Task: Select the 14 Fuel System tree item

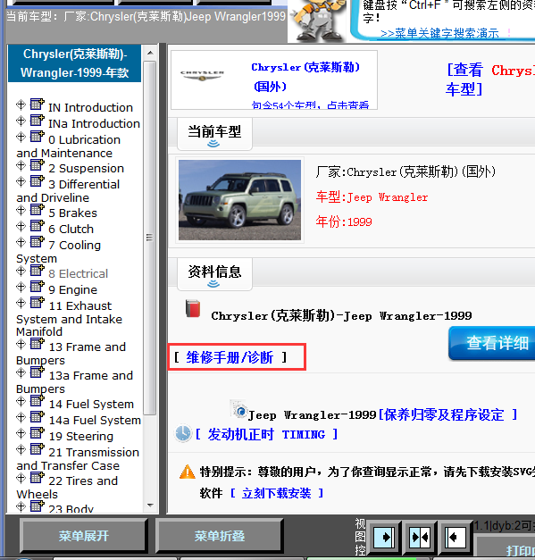Action: pyautogui.click(x=91, y=405)
